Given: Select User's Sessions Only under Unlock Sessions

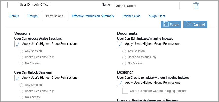Looking at the screenshot, I should [21, 91].
